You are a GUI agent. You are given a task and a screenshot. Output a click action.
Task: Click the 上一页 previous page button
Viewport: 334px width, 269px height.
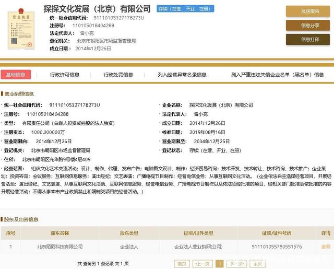tap(202, 264)
